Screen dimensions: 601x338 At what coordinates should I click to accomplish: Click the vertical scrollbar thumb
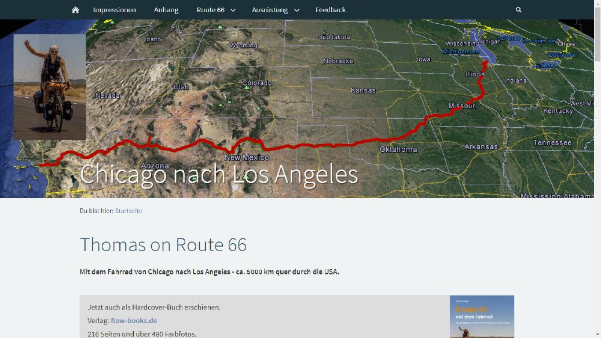[x=597, y=34]
